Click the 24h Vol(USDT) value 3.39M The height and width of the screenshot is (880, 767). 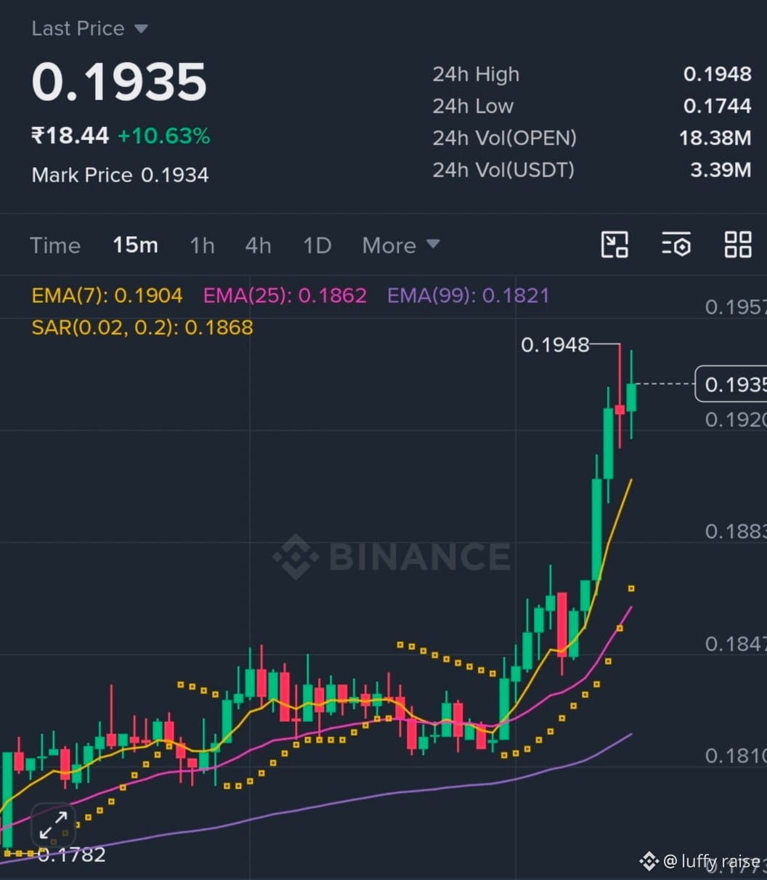coord(721,170)
